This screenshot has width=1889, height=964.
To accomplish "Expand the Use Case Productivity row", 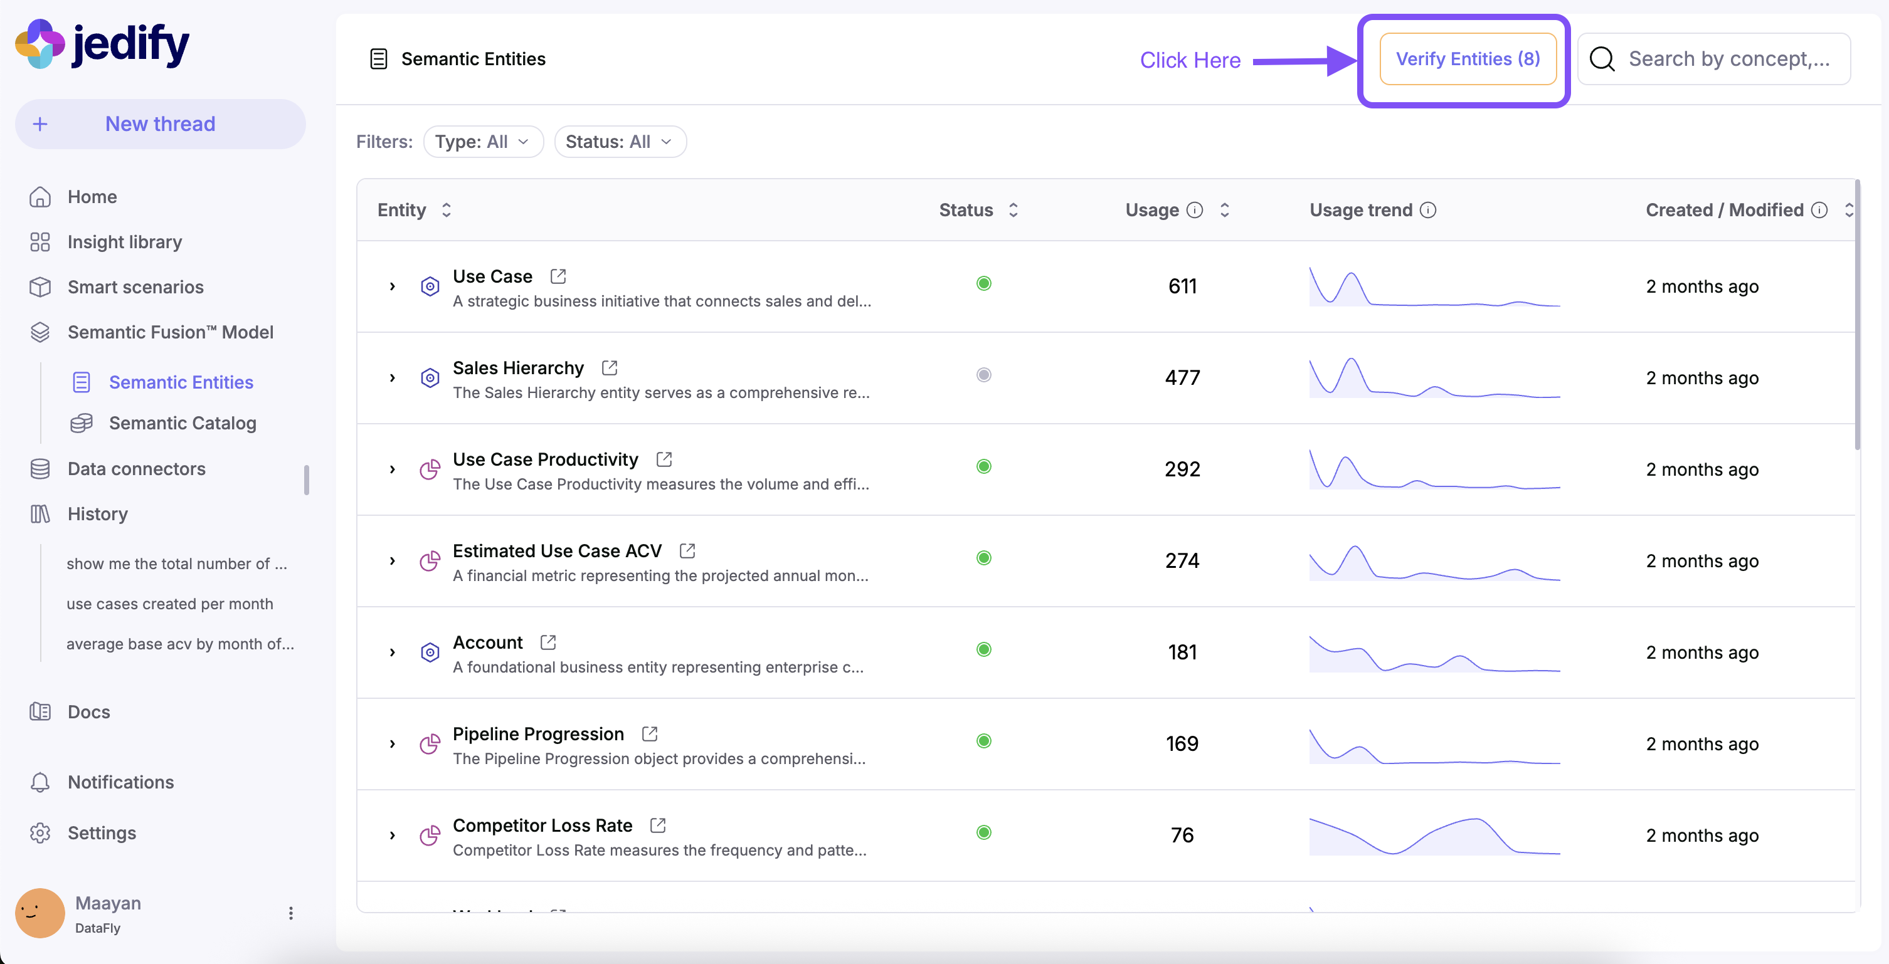I will pos(393,469).
